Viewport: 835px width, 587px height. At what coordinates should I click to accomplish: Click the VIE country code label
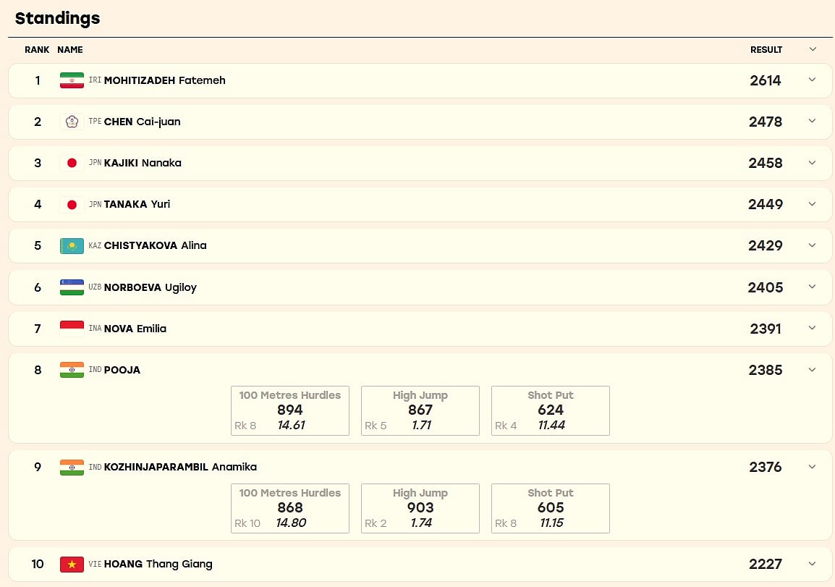point(95,564)
